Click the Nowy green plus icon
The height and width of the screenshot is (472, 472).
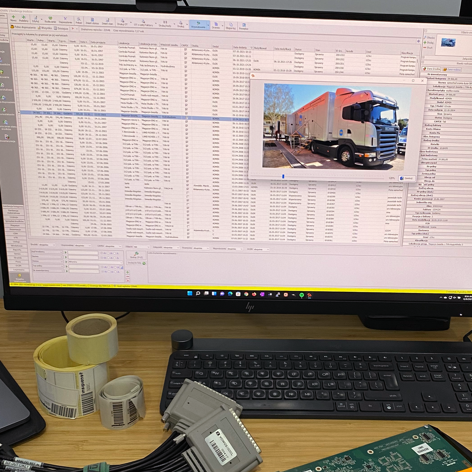13,17
